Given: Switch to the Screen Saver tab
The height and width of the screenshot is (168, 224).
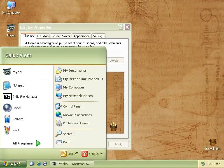Looking at the screenshot, I should pyautogui.click(x=61, y=36).
